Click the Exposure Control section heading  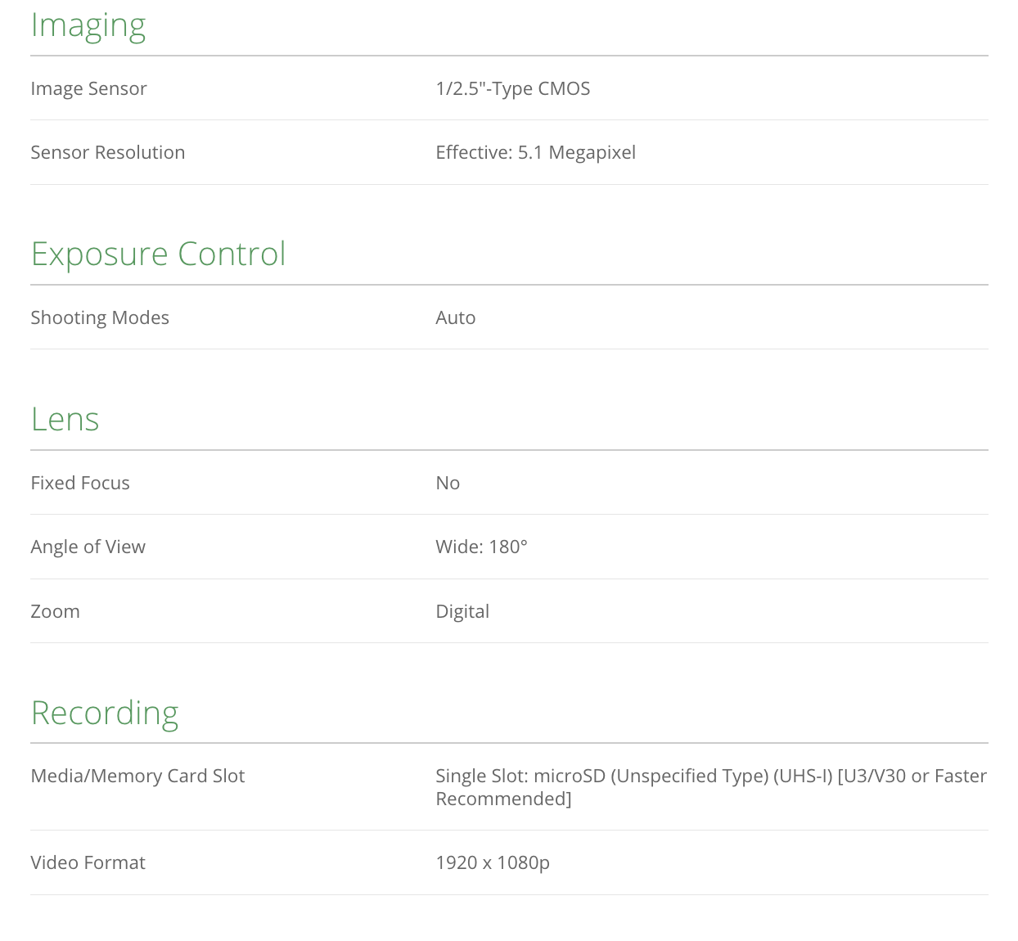158,254
